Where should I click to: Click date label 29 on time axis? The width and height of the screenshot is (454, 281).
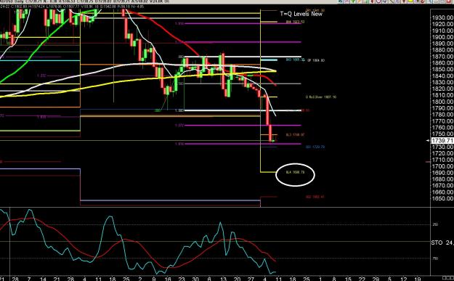coord(376,279)
